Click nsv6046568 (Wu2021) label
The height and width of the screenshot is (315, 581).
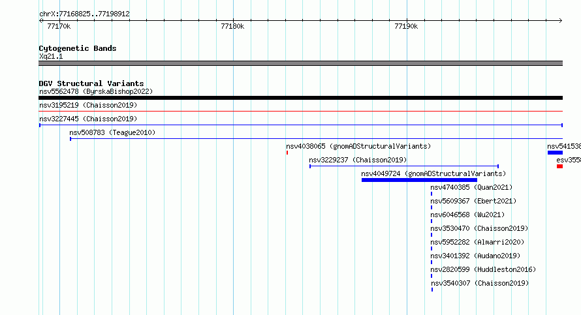pyautogui.click(x=467, y=215)
